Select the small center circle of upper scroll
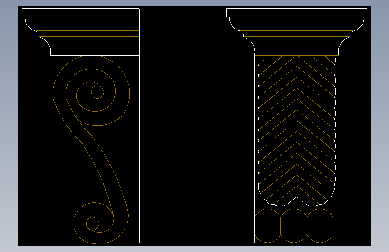The height and width of the screenshot is (252, 389). click(x=97, y=92)
